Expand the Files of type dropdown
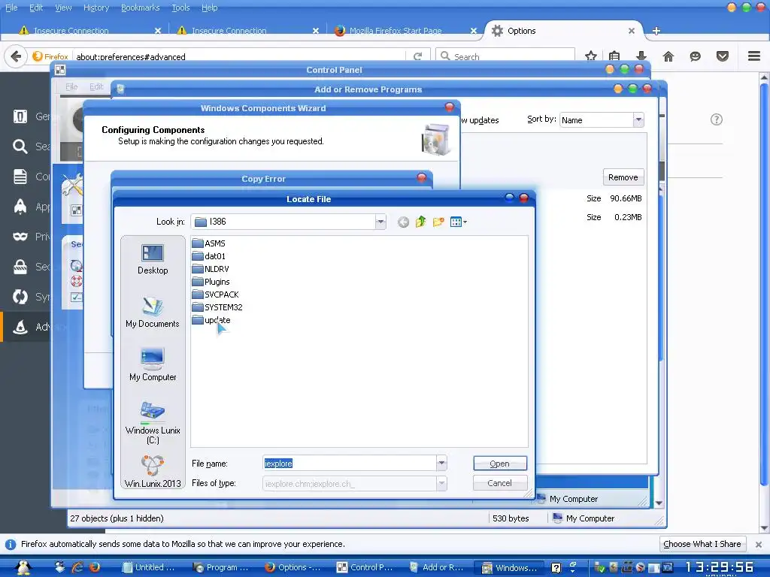 tap(441, 483)
